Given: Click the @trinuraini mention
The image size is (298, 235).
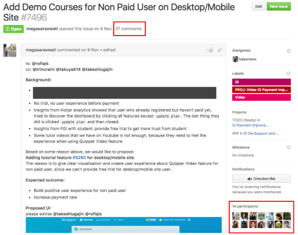Looking at the screenshot, I should (44, 69).
